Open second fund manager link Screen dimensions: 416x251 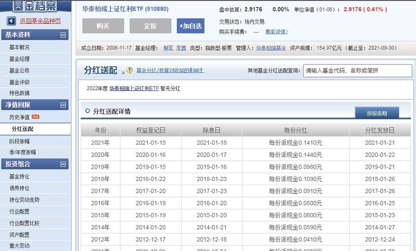tap(181, 48)
